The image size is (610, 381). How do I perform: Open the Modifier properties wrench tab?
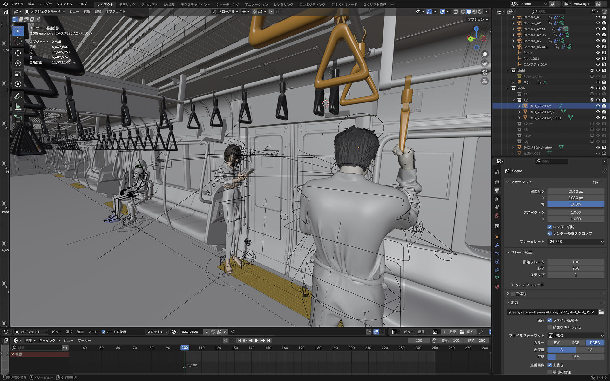pyautogui.click(x=497, y=245)
